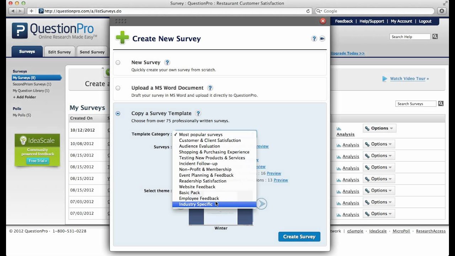455x256 pixels.
Task: Choose Non-Profit & Membership category
Action: 214,170
